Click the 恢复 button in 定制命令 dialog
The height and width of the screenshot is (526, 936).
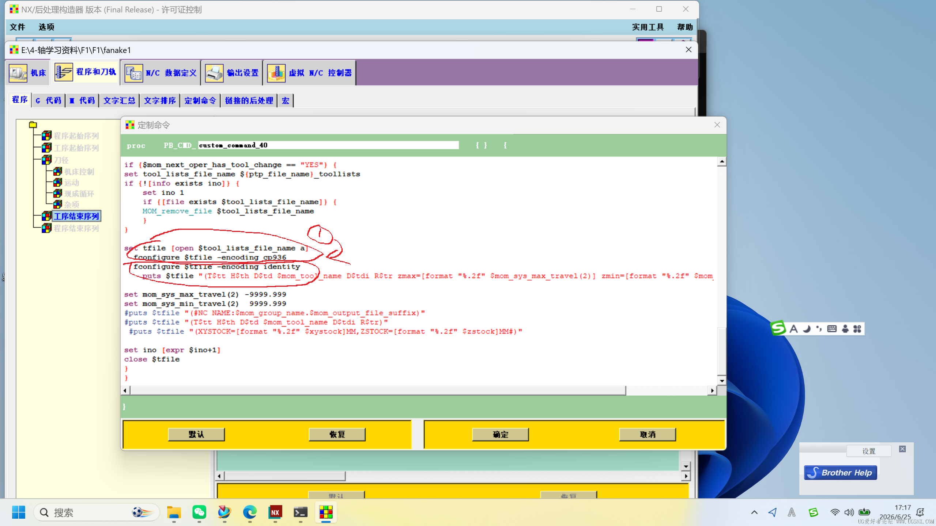[337, 434]
